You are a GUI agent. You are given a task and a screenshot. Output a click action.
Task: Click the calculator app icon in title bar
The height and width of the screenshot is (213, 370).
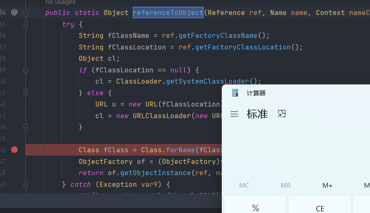tap(235, 93)
